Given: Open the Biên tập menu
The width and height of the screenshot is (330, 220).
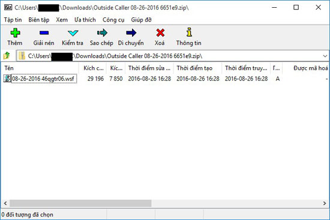Looking at the screenshot, I should tap(39, 20).
